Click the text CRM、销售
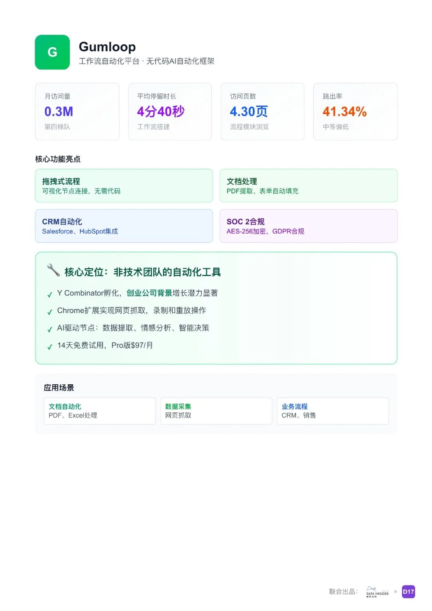Image resolution: width=432 pixels, height=611 pixels. click(x=299, y=415)
